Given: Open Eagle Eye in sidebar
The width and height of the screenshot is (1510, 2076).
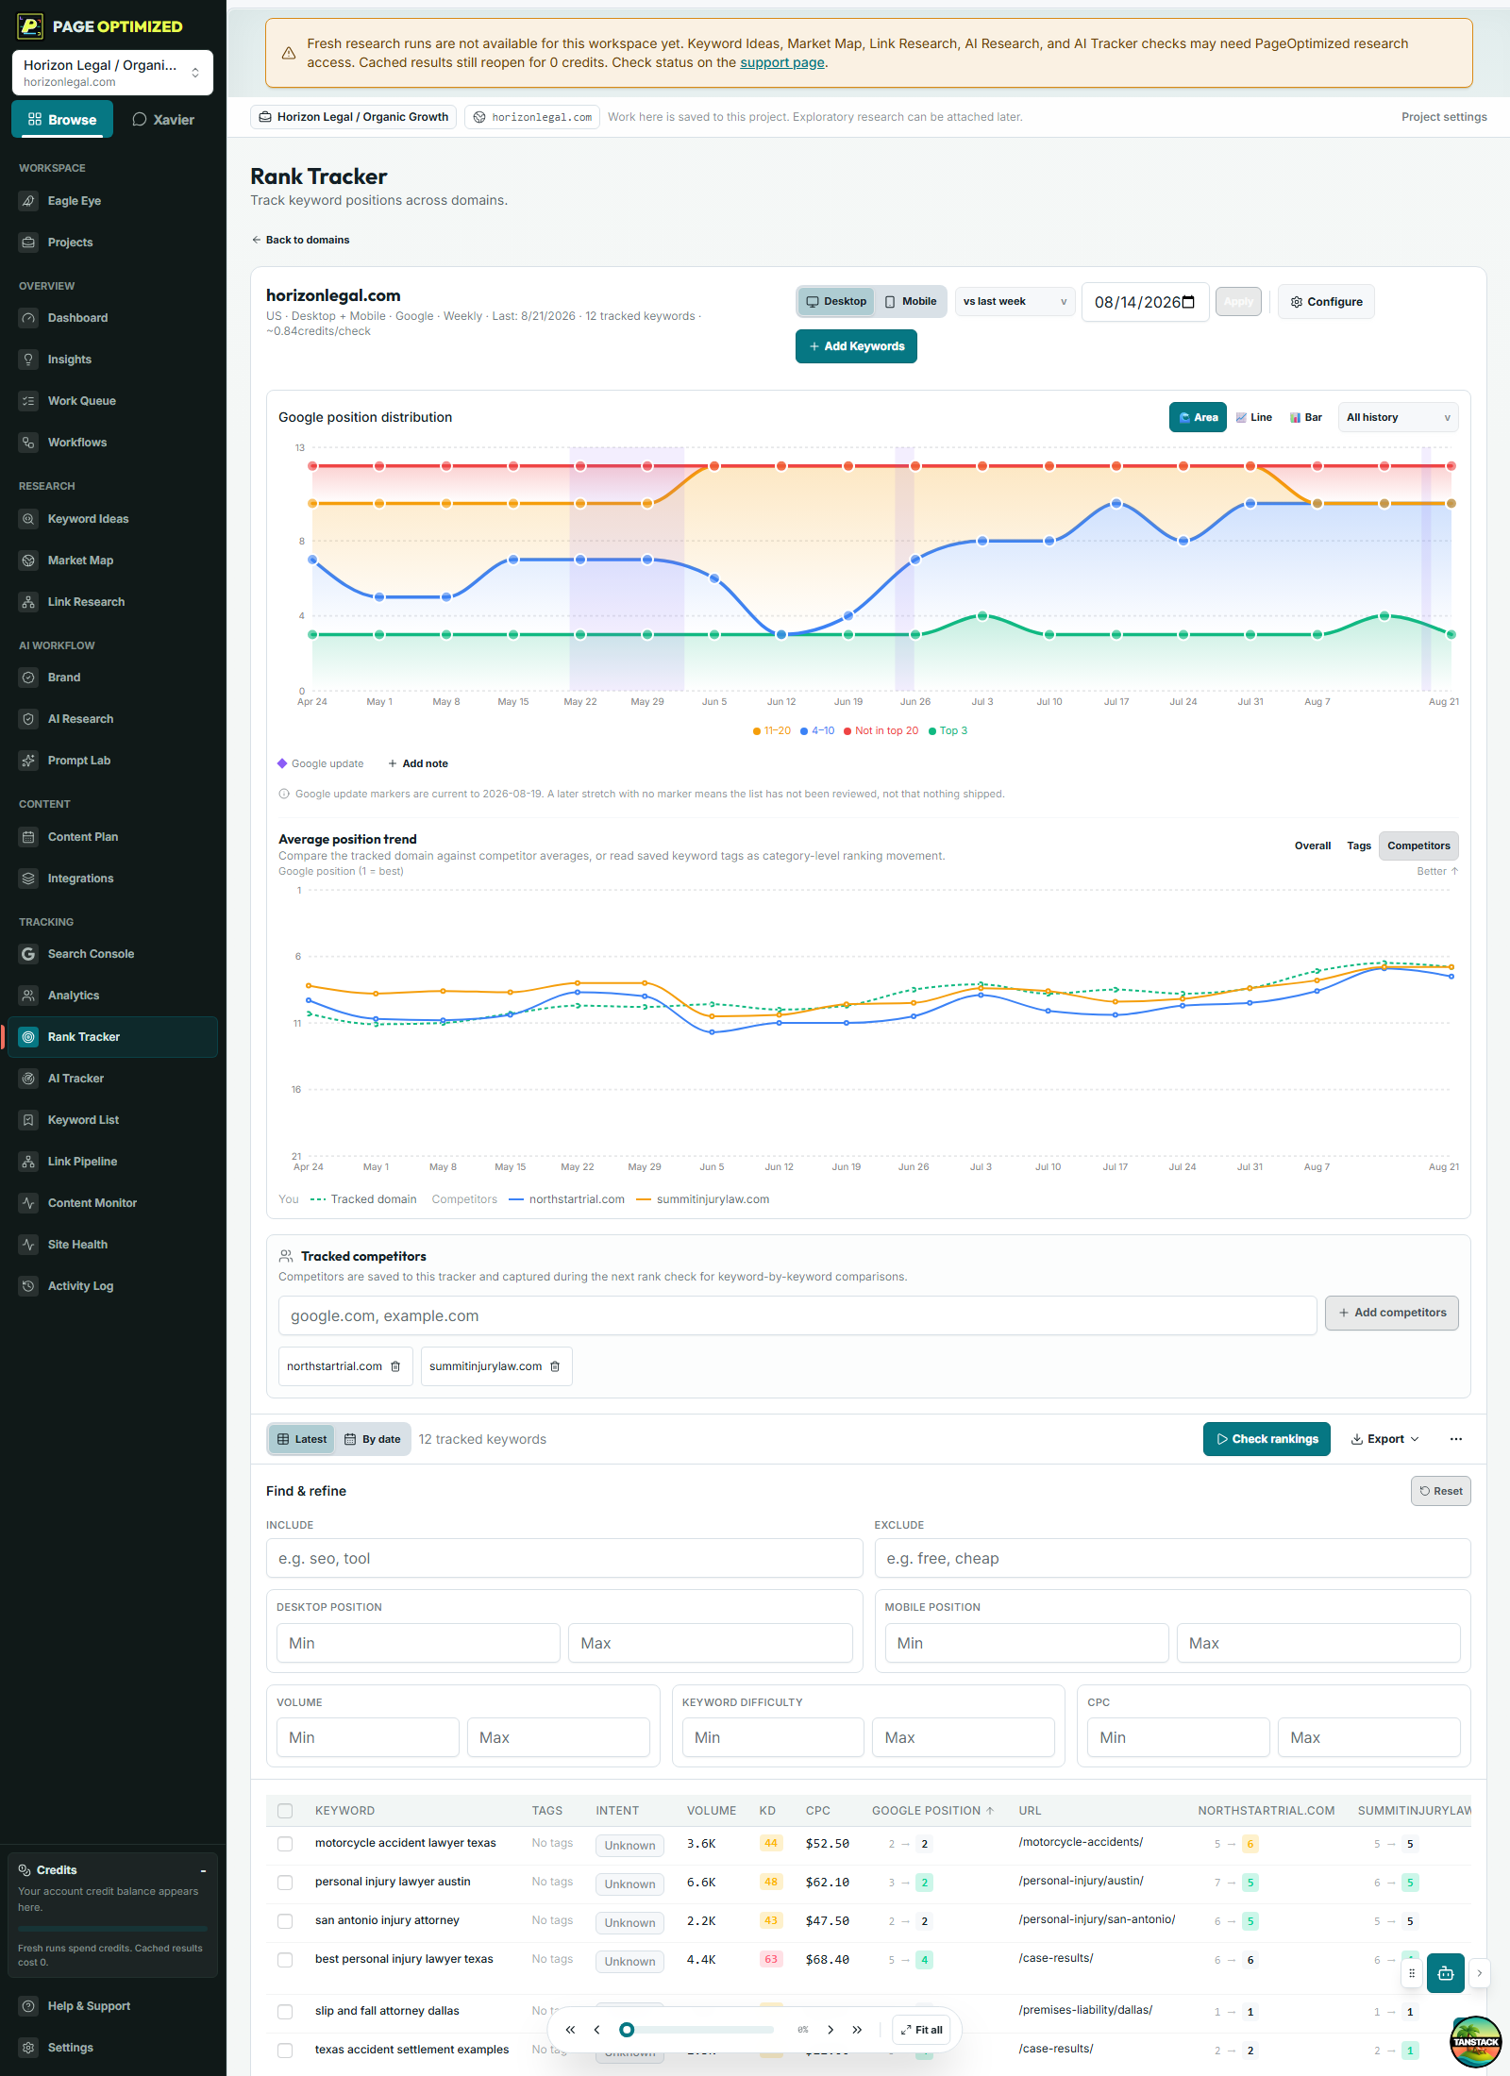Looking at the screenshot, I should point(112,201).
